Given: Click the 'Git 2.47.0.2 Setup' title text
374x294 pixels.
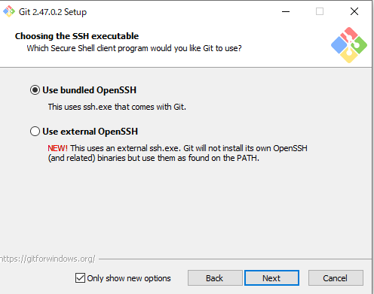Looking at the screenshot, I should 53,12.
